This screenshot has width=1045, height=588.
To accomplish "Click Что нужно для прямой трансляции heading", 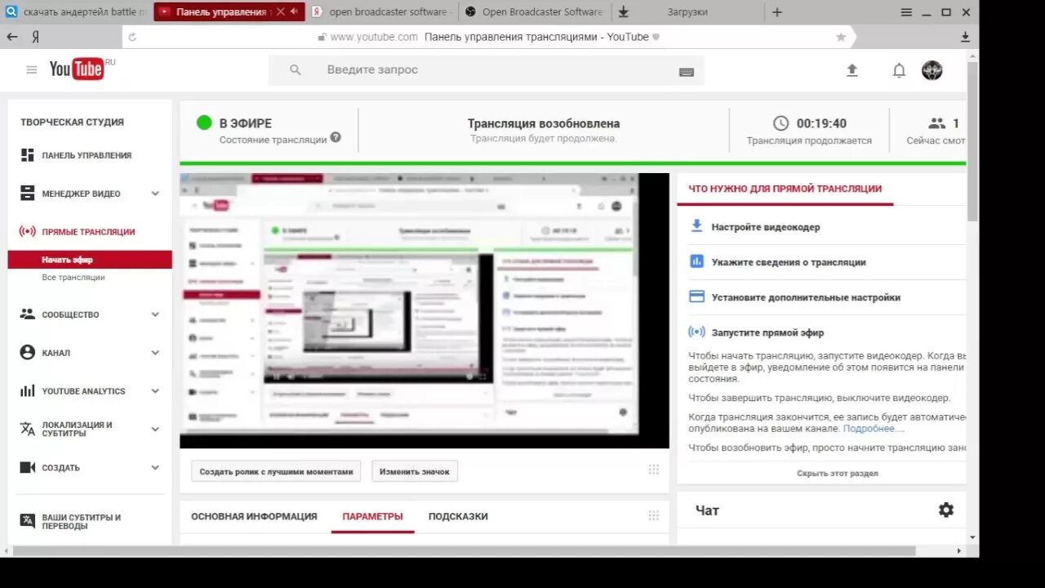I will pos(785,189).
